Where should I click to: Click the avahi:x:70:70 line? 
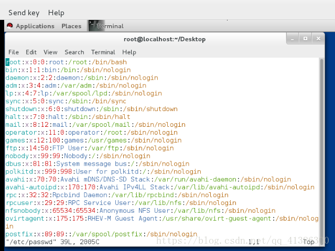point(148,179)
